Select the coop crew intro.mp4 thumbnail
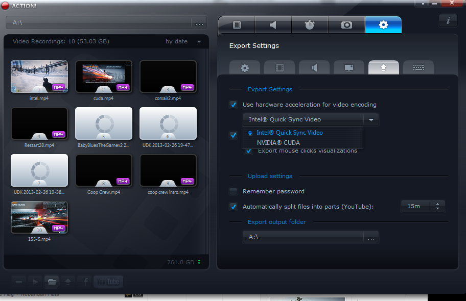 point(168,170)
